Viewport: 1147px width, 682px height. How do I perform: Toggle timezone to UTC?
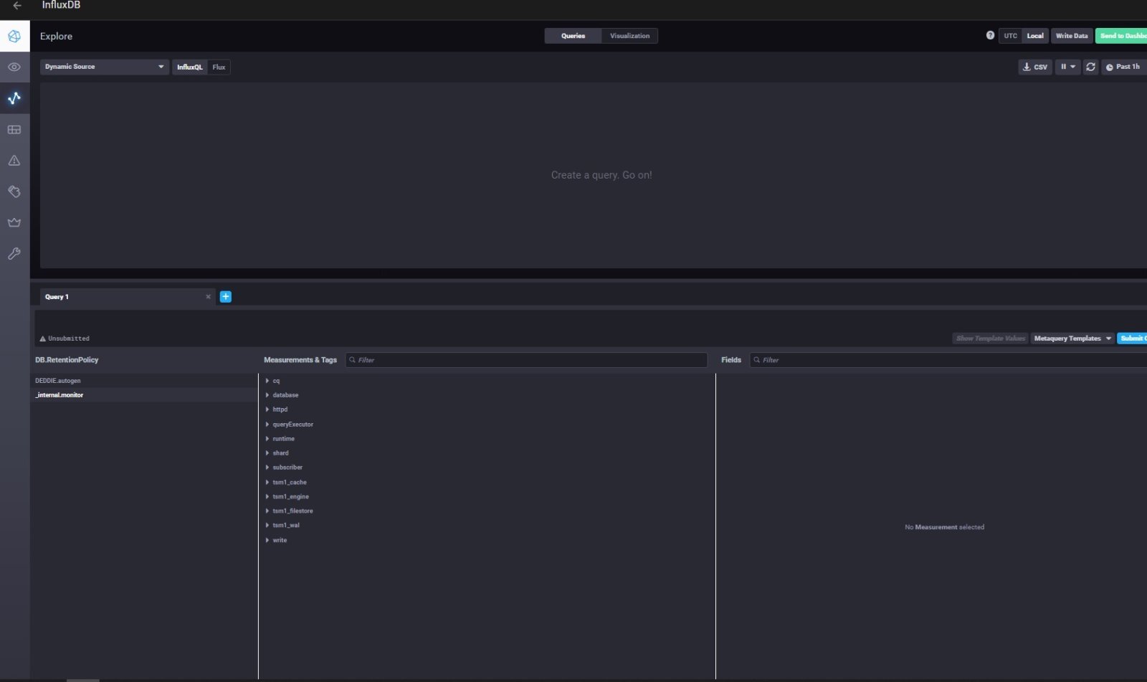[1010, 36]
